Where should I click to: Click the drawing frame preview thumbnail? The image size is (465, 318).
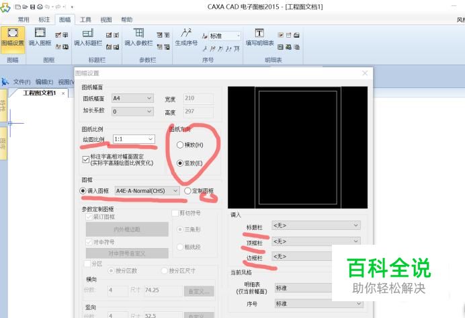[298, 147]
